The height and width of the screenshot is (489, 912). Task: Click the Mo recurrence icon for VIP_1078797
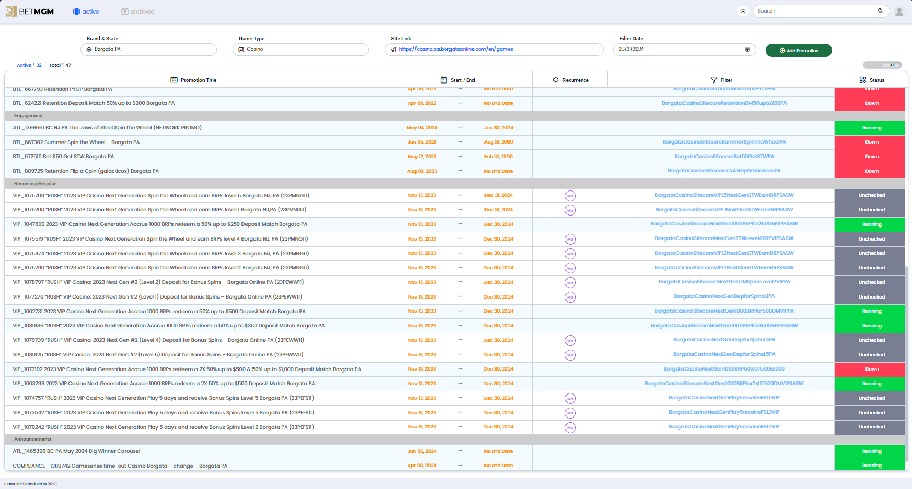pyautogui.click(x=570, y=282)
